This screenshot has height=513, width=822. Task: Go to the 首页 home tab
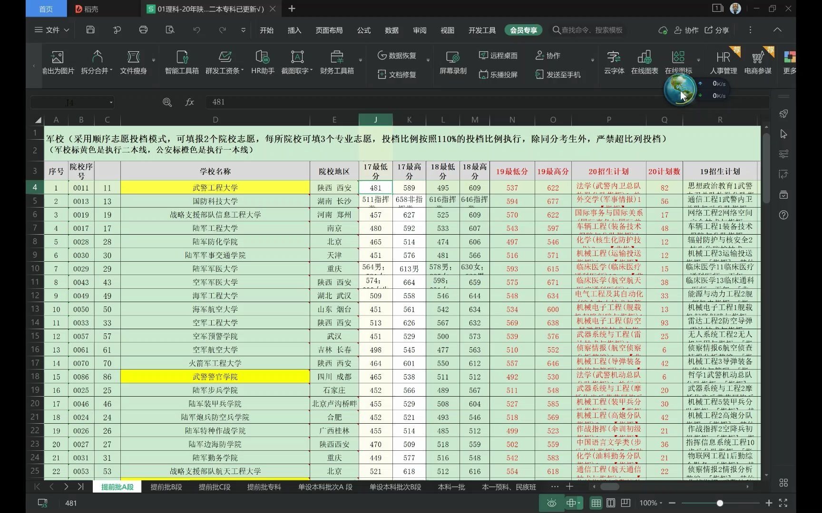point(46,9)
